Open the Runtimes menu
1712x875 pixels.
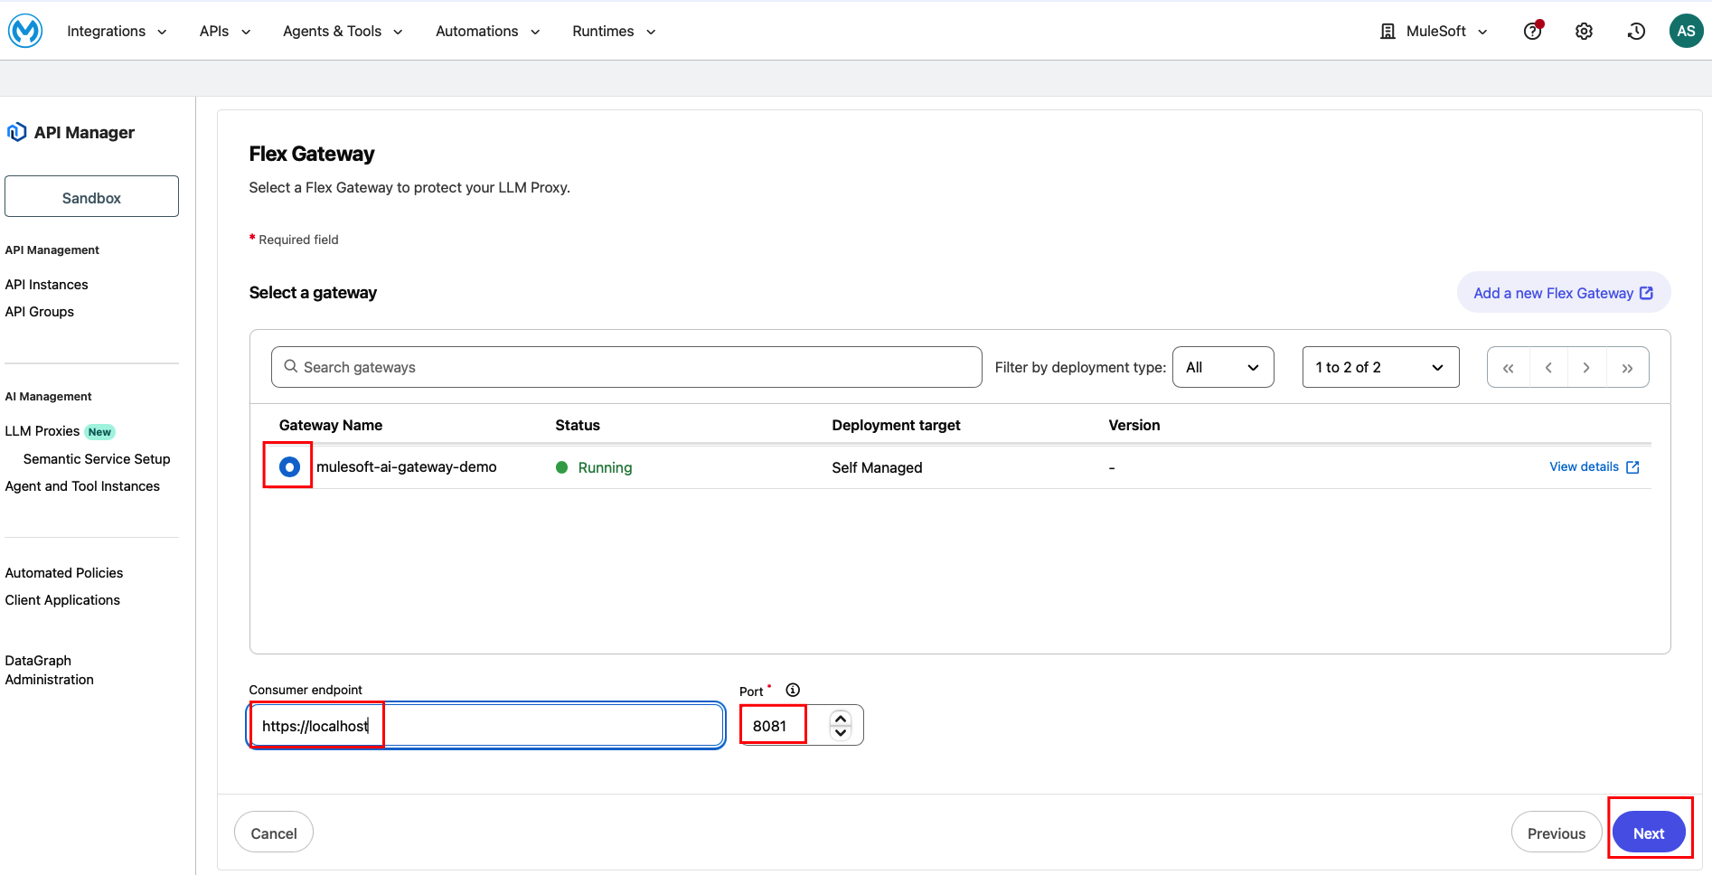click(x=614, y=31)
